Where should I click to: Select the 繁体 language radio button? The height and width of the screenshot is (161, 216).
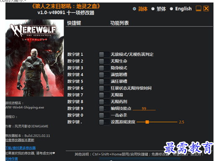click(153, 9)
